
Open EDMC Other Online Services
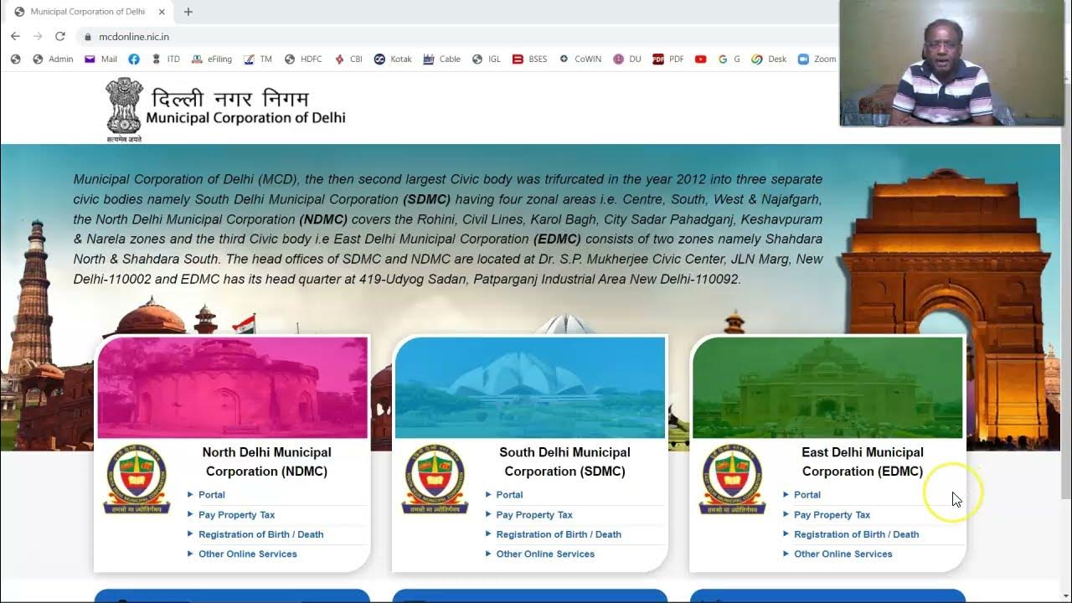pos(843,554)
